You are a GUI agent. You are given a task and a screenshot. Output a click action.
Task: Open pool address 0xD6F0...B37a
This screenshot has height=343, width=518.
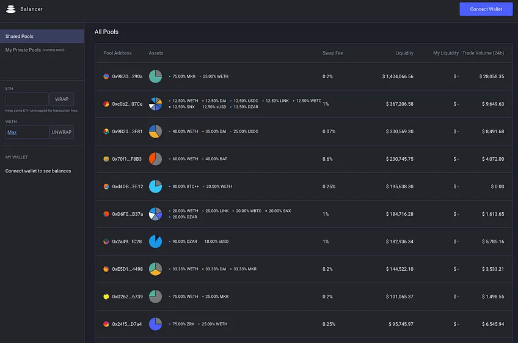tap(128, 214)
